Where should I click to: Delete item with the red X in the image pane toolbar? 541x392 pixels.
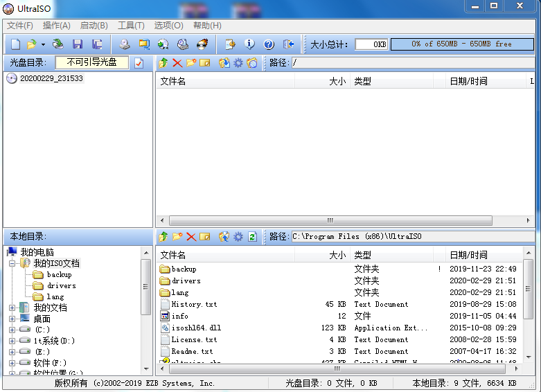point(177,63)
